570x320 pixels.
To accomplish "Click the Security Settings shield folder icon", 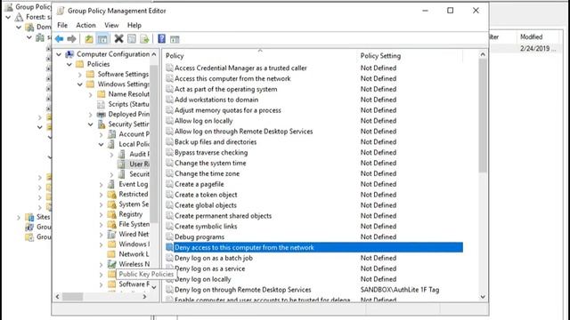I will (102, 124).
